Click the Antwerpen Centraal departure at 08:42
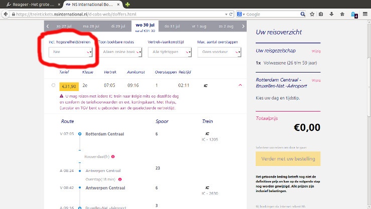Screen dimensions: 371x209 [x=105, y=188]
